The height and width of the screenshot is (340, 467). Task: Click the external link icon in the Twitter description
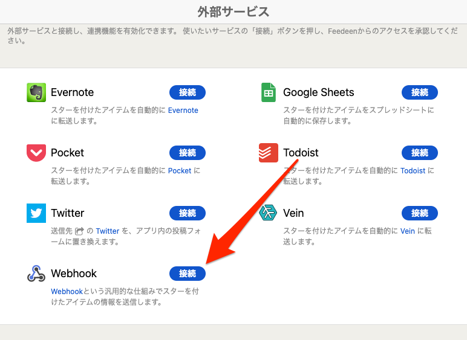click(79, 231)
